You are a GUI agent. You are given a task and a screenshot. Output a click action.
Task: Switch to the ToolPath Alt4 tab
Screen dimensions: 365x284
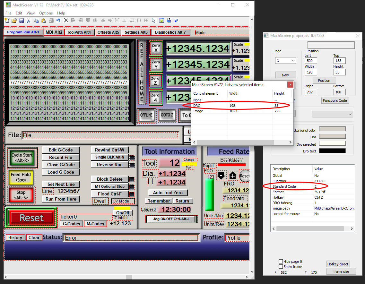(79, 32)
